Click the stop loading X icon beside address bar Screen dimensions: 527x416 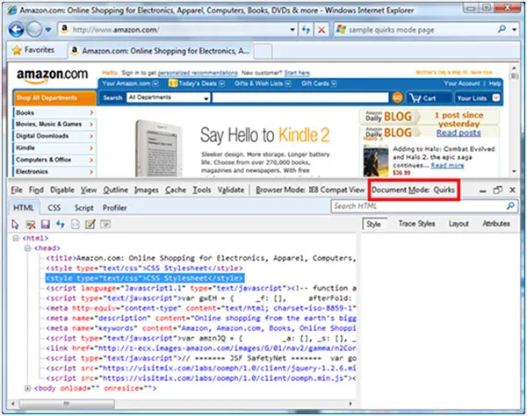click(x=321, y=30)
